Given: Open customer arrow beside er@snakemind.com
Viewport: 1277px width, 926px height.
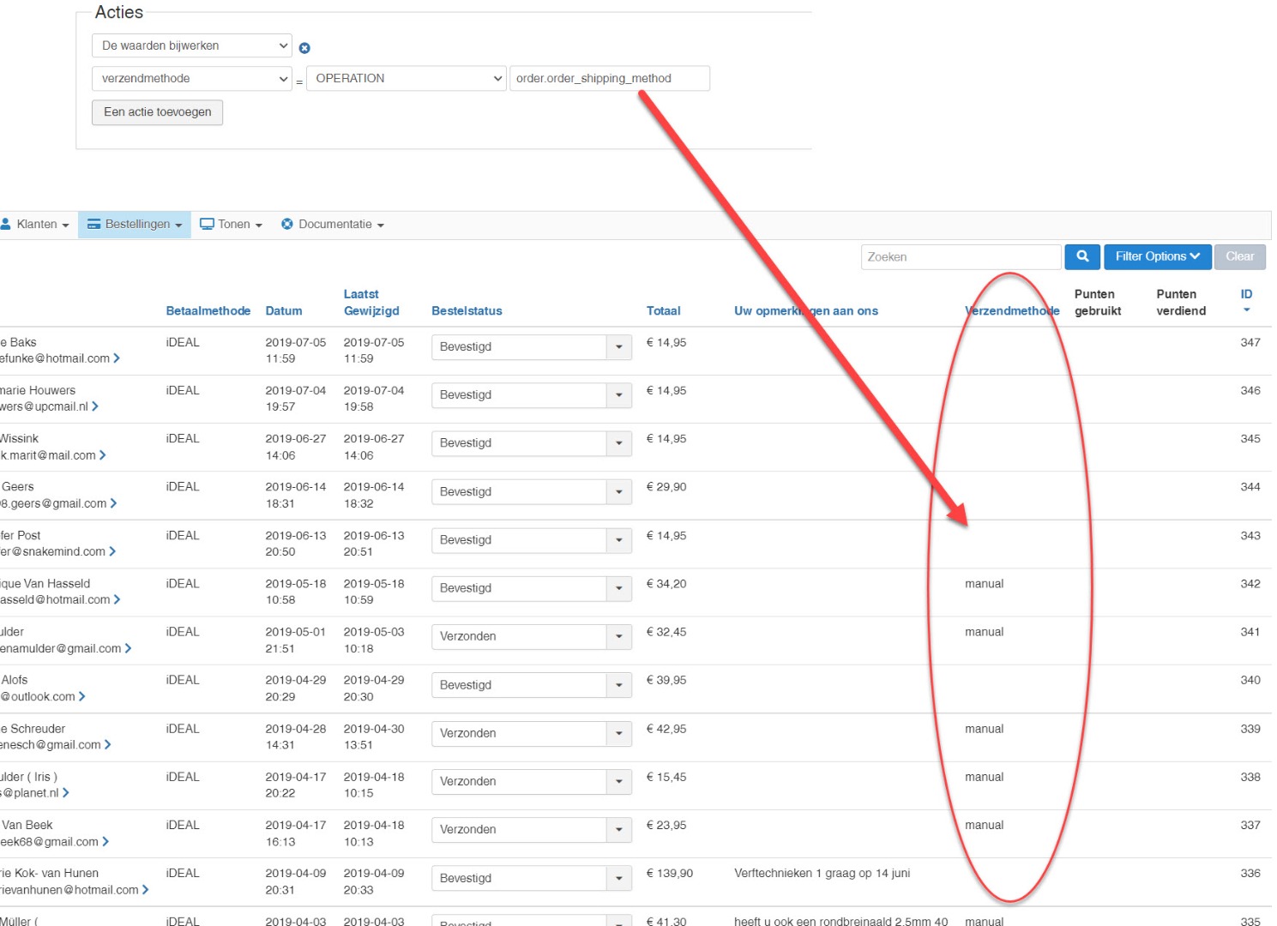Looking at the screenshot, I should coord(112,551).
